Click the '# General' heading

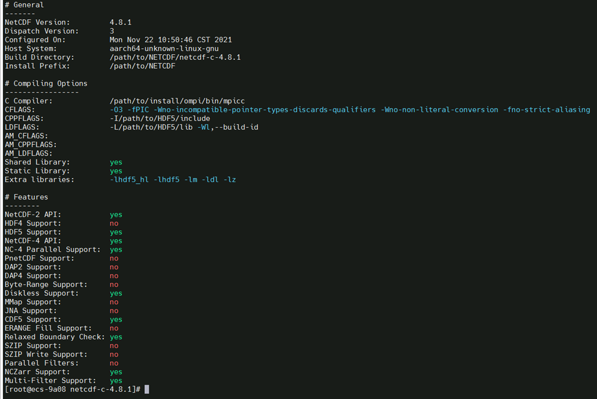point(24,5)
